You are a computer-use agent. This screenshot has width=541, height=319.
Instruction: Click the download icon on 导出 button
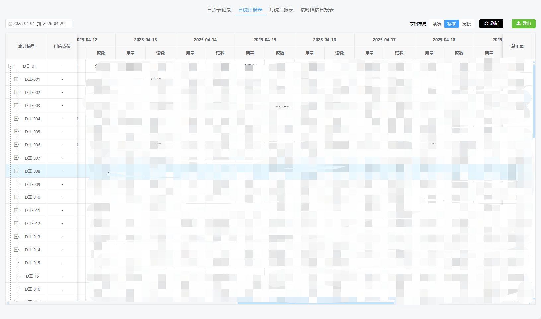coord(518,24)
